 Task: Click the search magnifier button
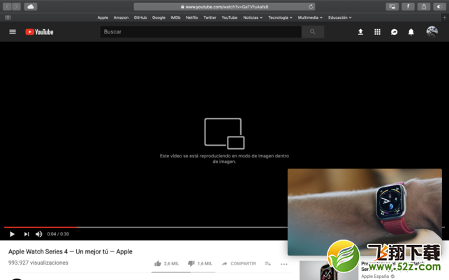click(x=313, y=32)
